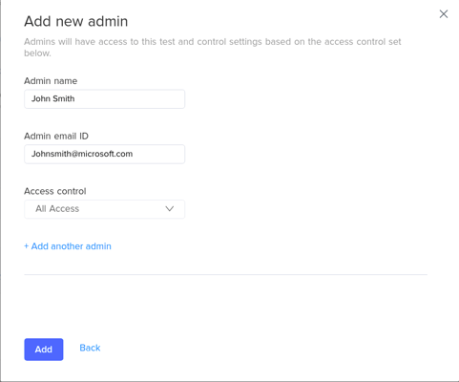Click the empty right end of Admin name field

159,99
